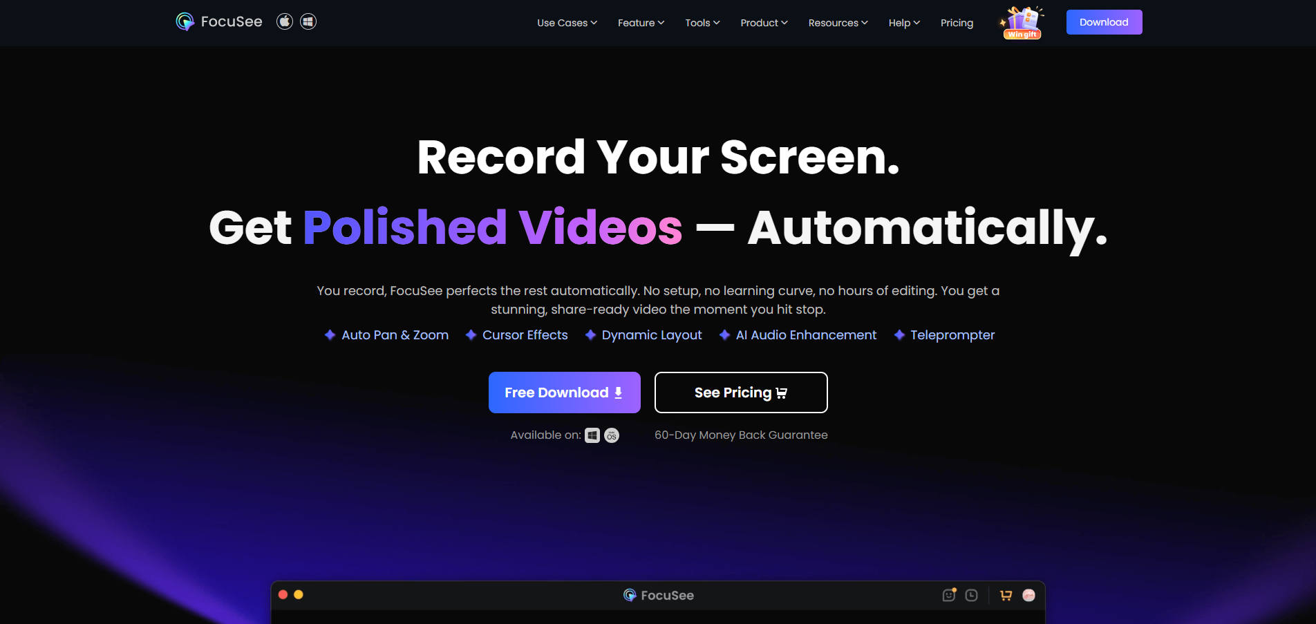Image resolution: width=1316 pixels, height=624 pixels.
Task: Select the Windows icon in header
Action: pyautogui.click(x=308, y=21)
